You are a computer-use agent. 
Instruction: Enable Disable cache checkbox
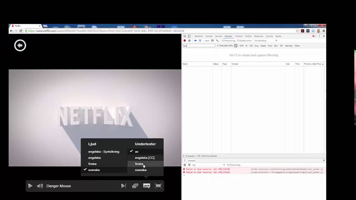pos(238,41)
